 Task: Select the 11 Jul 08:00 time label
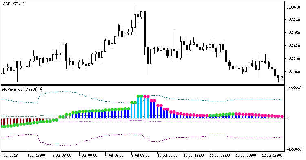coord(220,156)
